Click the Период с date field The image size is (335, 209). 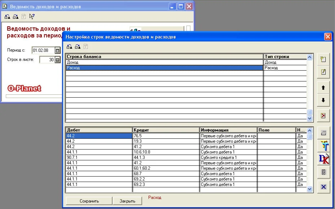pos(43,50)
